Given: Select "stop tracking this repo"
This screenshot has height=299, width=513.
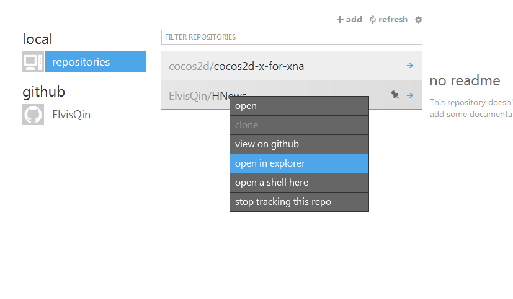Looking at the screenshot, I should (x=299, y=202).
